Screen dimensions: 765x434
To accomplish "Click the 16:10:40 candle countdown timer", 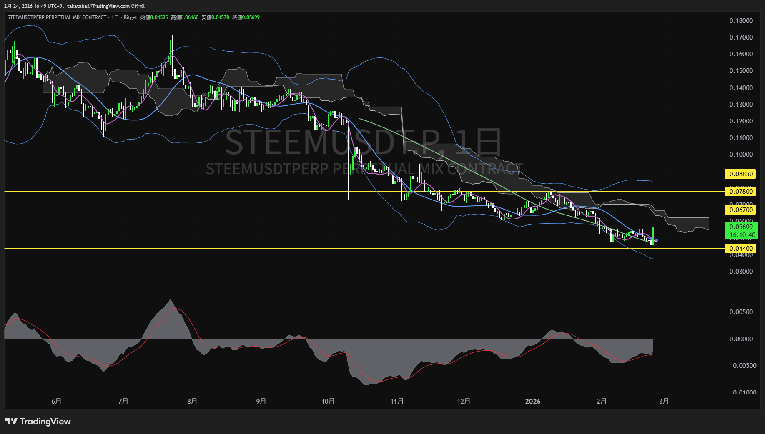I will click(742, 235).
